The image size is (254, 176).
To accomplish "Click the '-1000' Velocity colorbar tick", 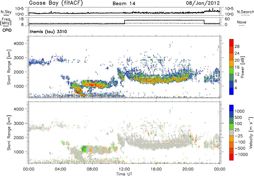I will coord(241,154).
